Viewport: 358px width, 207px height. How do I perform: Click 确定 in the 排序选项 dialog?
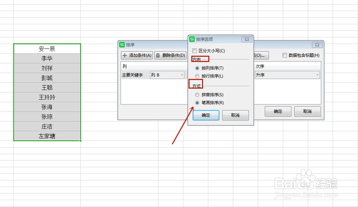click(x=206, y=115)
